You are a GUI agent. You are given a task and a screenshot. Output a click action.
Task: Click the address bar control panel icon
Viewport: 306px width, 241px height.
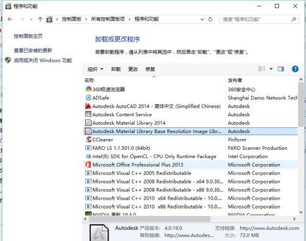[x=50, y=20]
